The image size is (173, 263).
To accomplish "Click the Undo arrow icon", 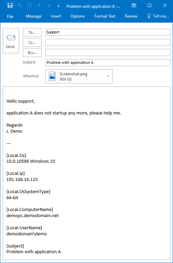I will pyautogui.click(x=20, y=5).
